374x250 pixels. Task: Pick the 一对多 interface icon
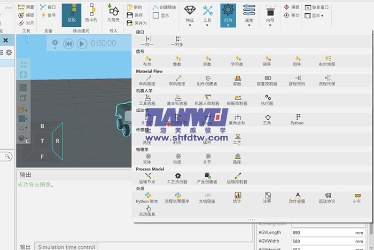point(178,41)
